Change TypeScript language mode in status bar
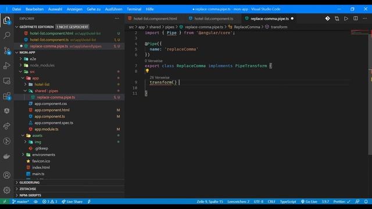Image resolution: width=372 pixels, height=209 pixels. (x=288, y=201)
